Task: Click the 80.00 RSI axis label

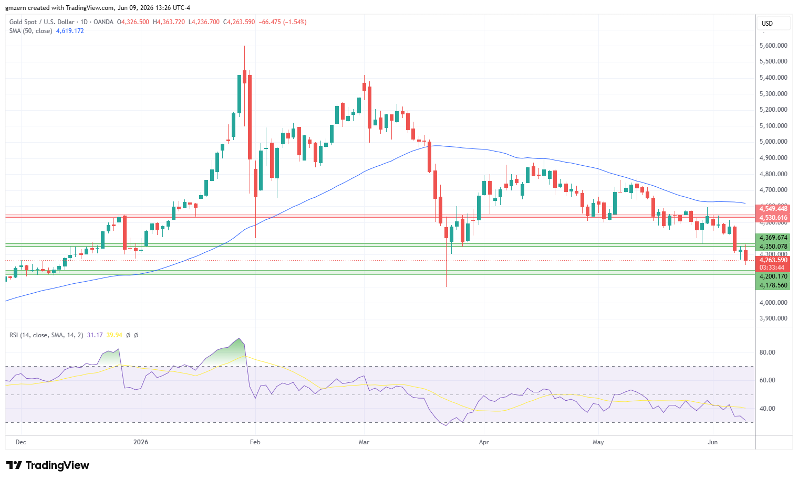Action: tap(768, 352)
